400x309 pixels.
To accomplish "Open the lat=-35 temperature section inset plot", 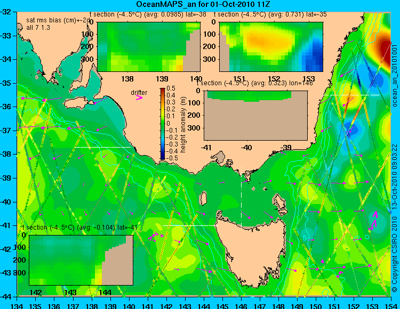I will (x=271, y=47).
